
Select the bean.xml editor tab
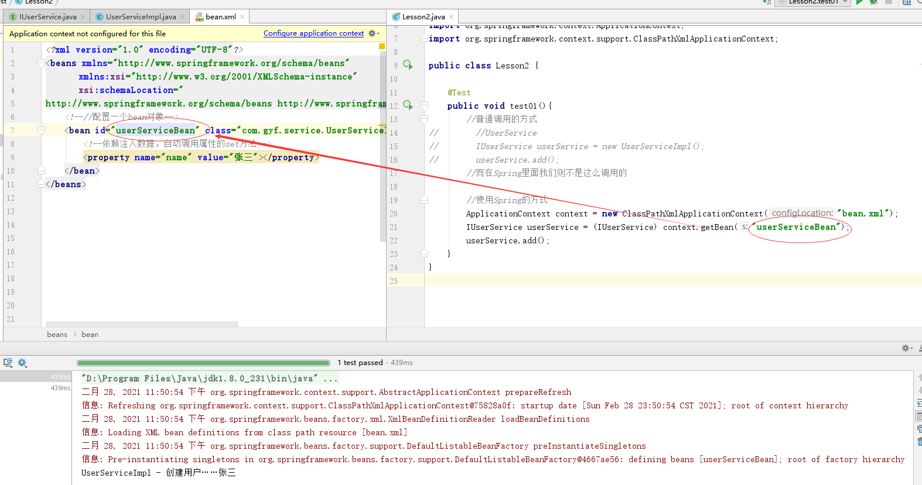point(220,17)
